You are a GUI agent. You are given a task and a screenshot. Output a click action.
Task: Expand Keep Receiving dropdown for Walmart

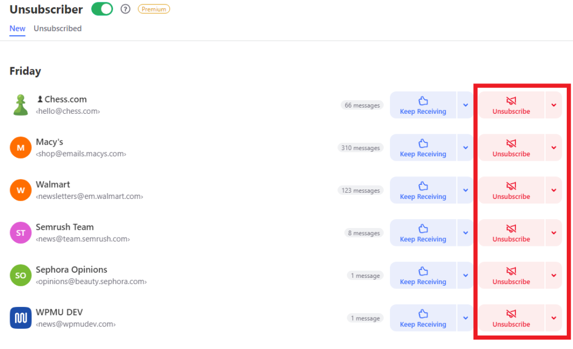466,190
